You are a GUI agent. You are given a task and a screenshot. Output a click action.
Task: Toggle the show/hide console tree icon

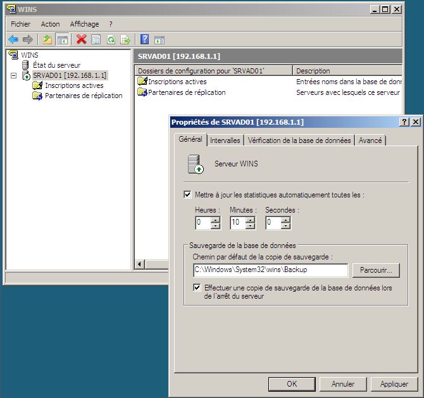63,39
